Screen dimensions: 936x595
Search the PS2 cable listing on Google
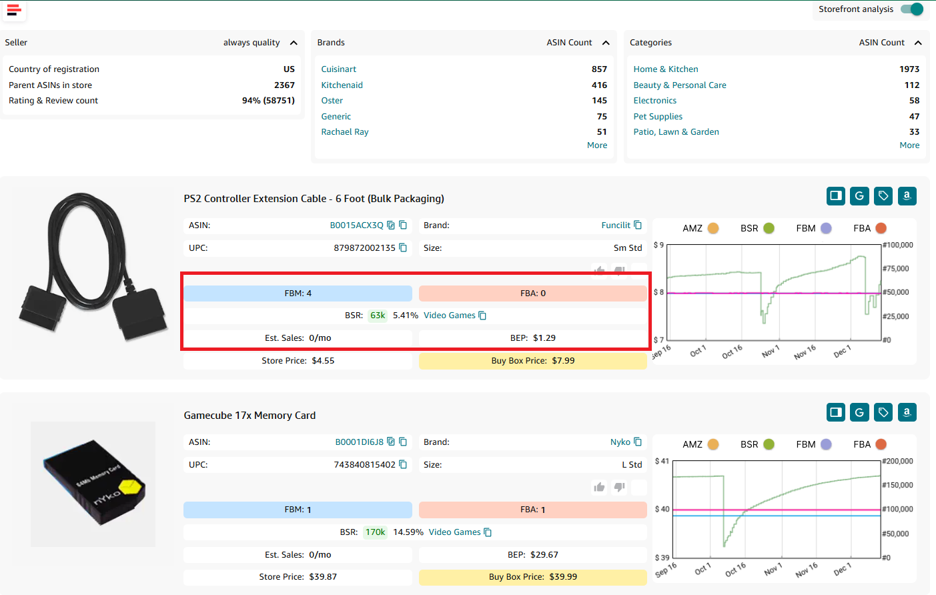859,196
